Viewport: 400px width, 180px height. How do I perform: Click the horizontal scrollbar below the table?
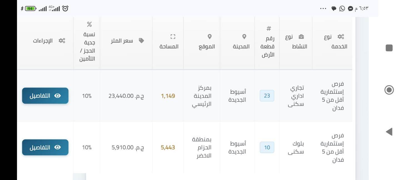pyautogui.click(x=79, y=177)
